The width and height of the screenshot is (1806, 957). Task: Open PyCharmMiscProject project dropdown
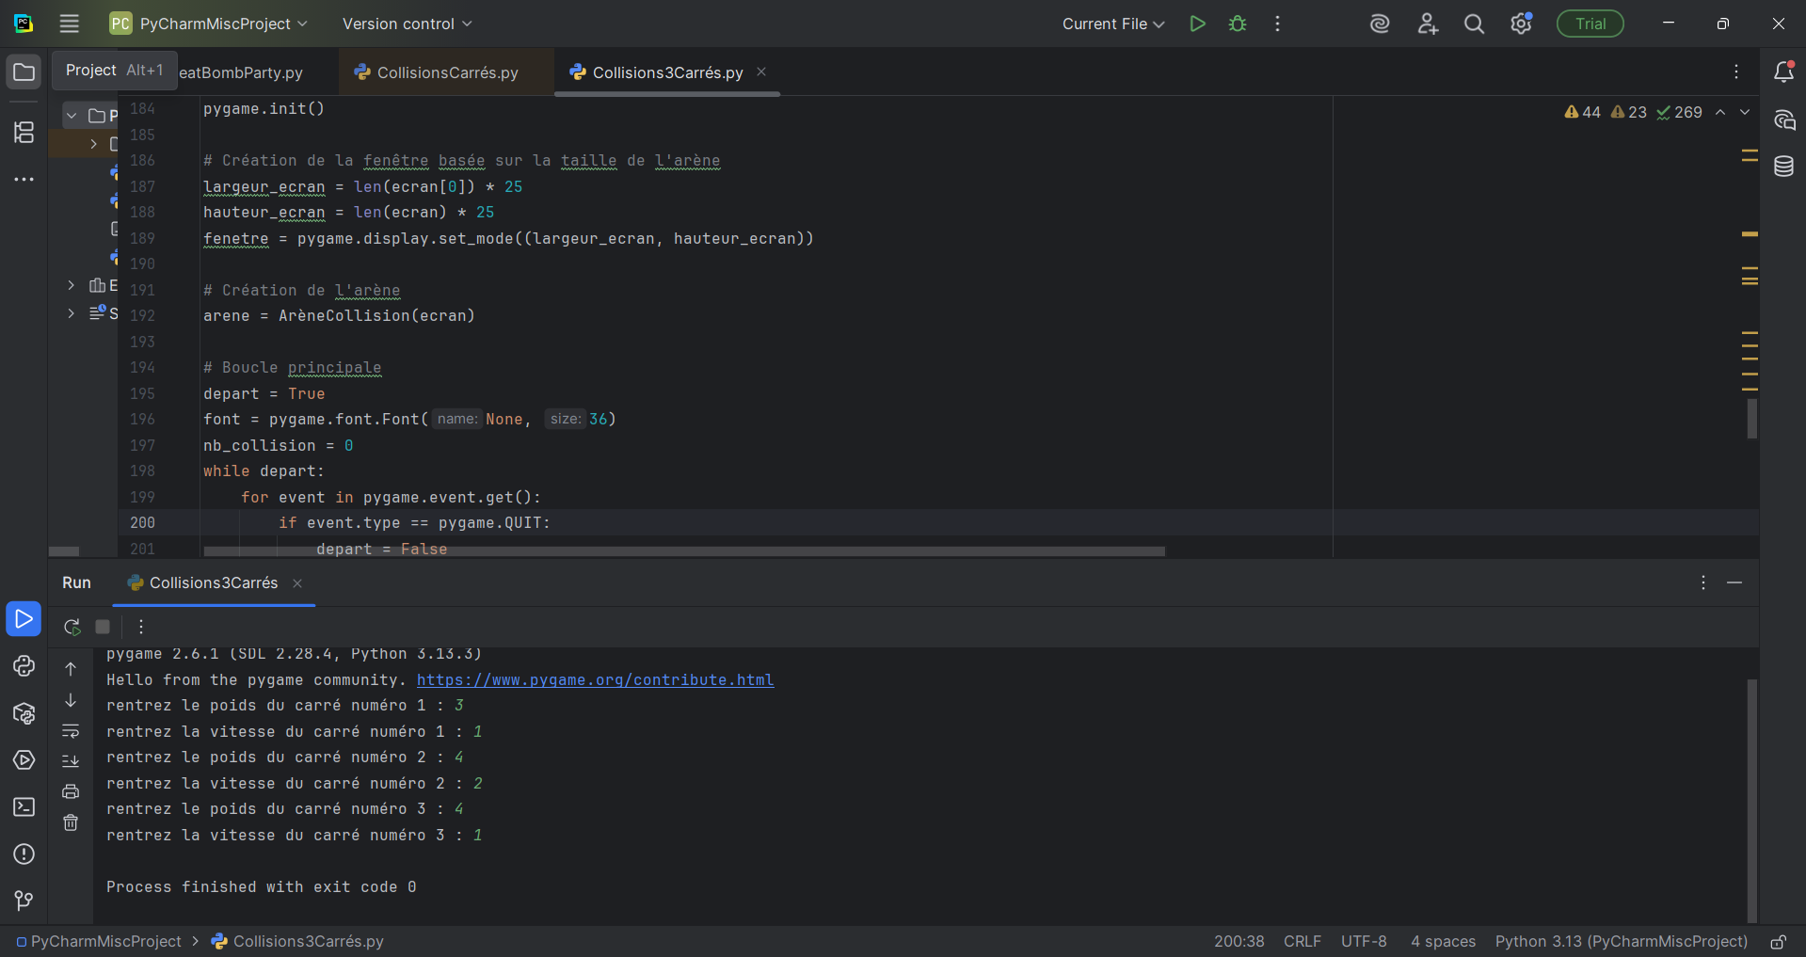pos(209,24)
